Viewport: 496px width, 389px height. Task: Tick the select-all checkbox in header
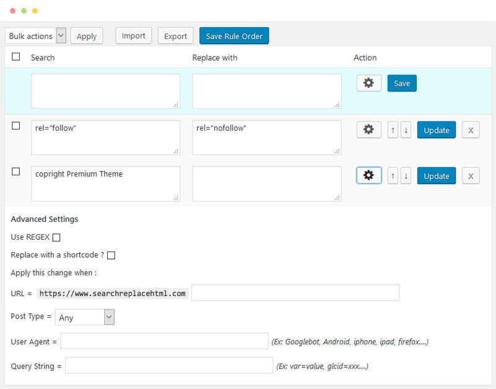16,56
